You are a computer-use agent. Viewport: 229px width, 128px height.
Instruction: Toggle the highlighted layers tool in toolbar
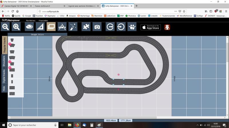pyautogui.click(x=51, y=27)
